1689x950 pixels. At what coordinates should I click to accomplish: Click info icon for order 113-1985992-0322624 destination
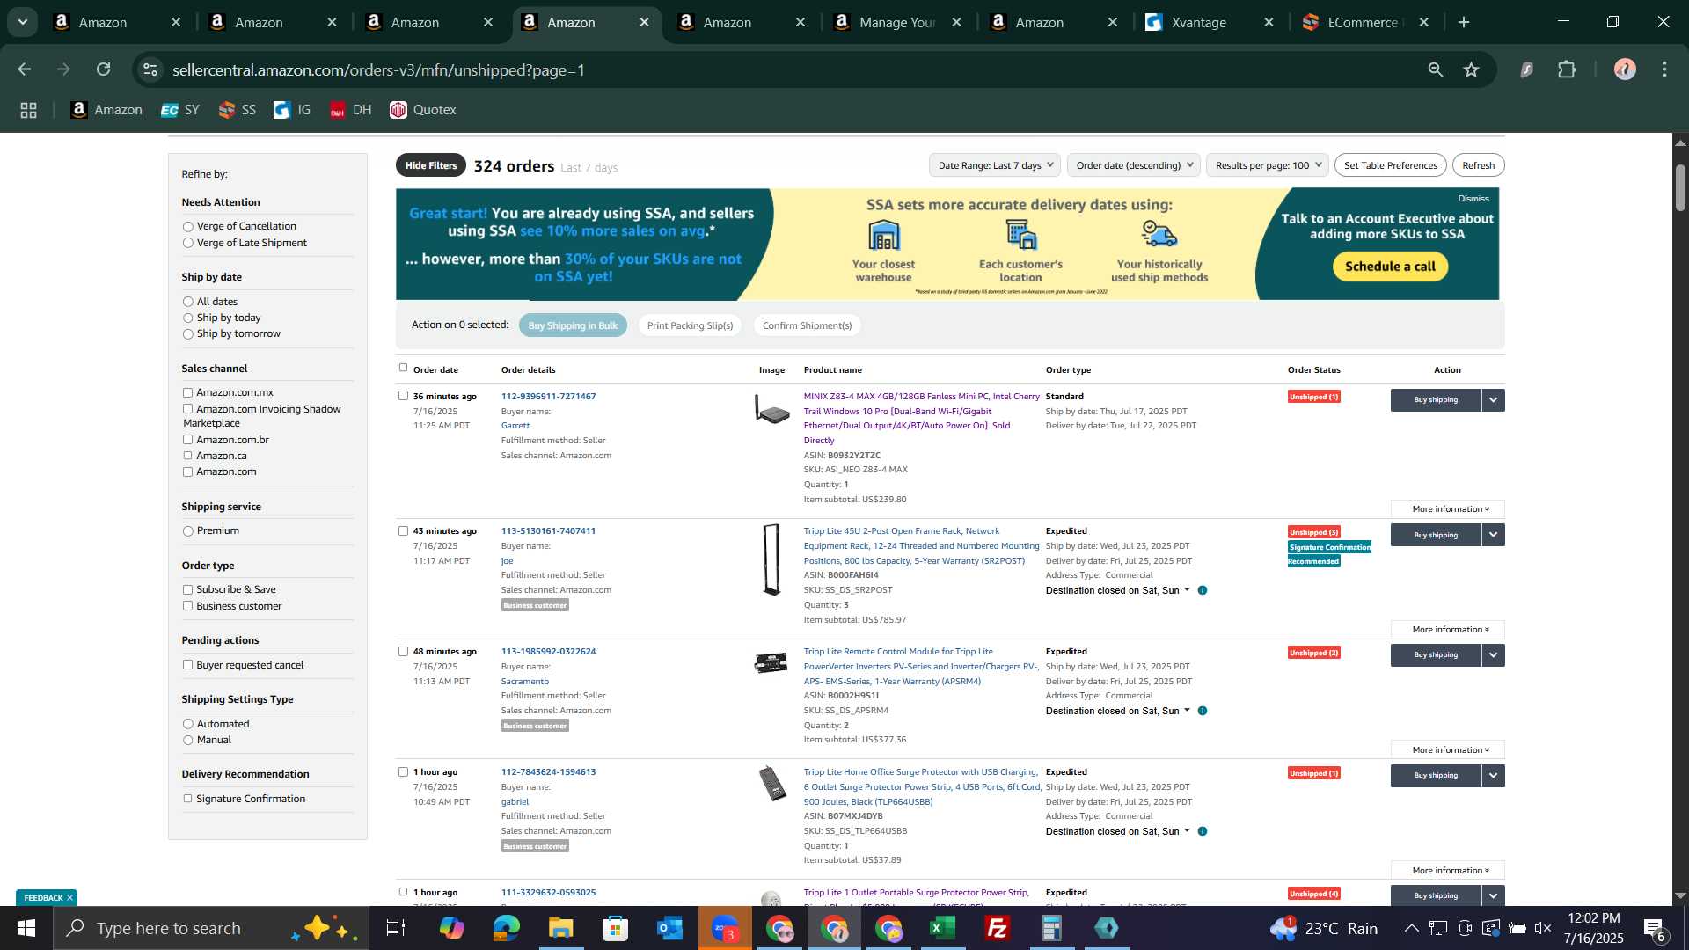(1203, 711)
